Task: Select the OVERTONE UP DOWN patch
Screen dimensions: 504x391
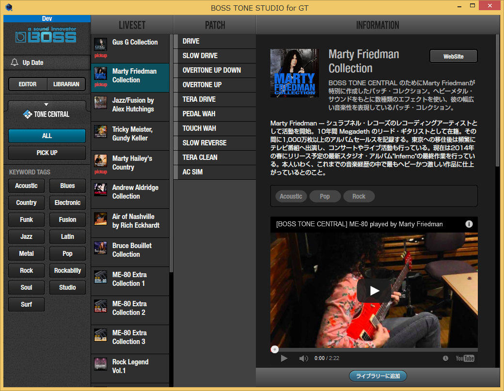Action: [215, 70]
